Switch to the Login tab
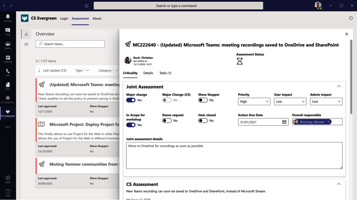The image size is (357, 201). (x=64, y=18)
